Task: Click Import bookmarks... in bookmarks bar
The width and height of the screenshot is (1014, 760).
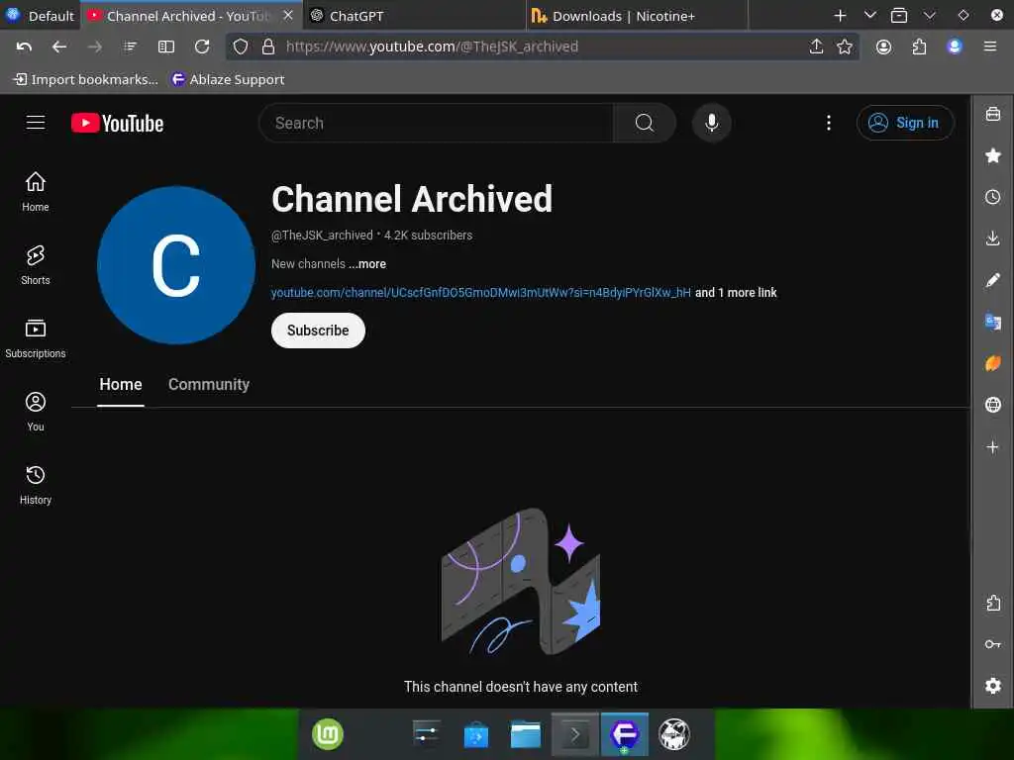Action: [86, 79]
